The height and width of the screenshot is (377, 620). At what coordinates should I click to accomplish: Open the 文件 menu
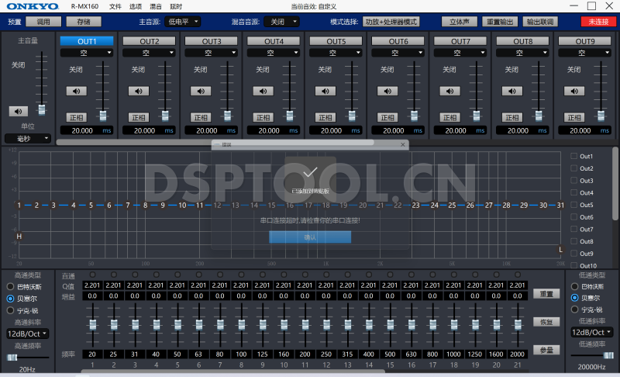pos(115,5)
